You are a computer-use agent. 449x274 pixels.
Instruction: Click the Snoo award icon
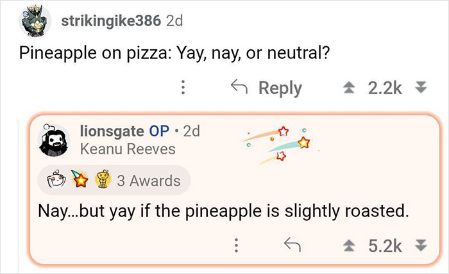[60, 181]
